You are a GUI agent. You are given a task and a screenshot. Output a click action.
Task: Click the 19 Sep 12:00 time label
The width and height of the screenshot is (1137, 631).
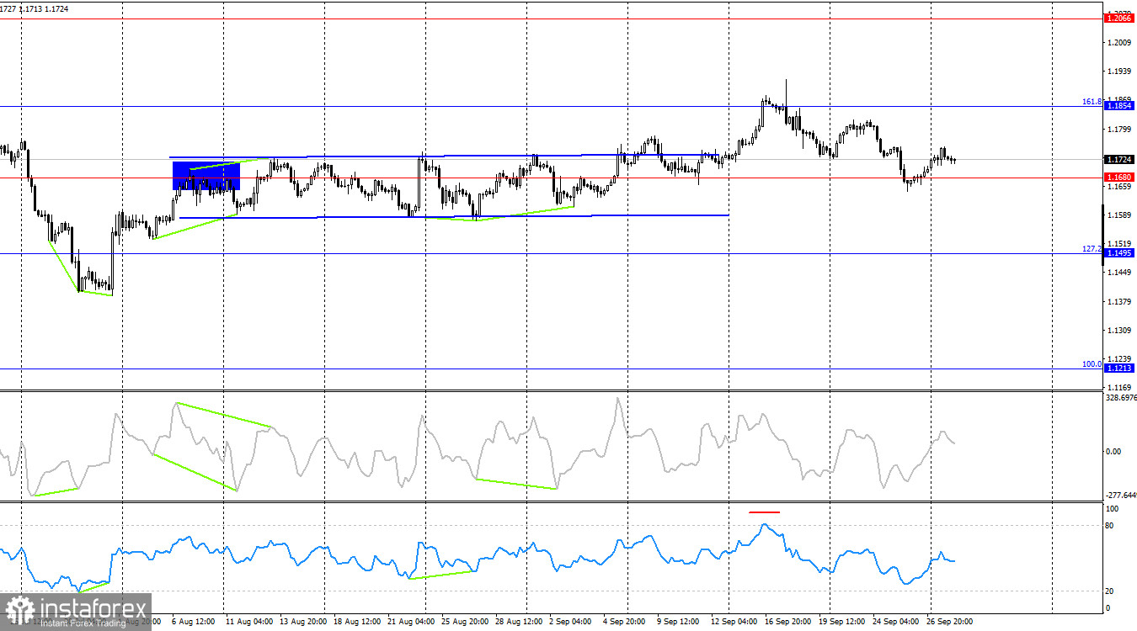843,622
